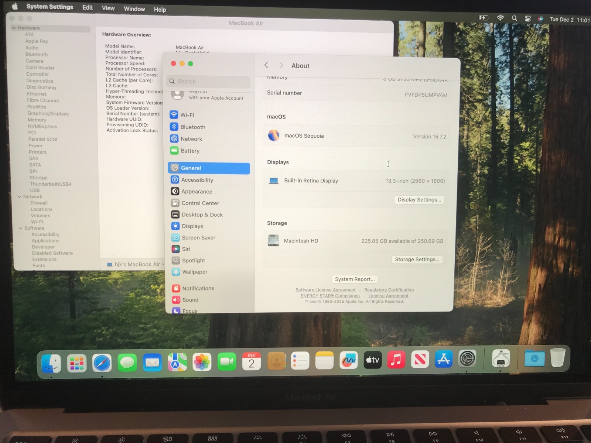The height and width of the screenshot is (443, 591).
Task: Click Storage Settings button
Action: coord(417,260)
